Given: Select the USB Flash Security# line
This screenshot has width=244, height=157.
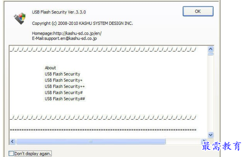Looking at the screenshot, I should 64,93.
